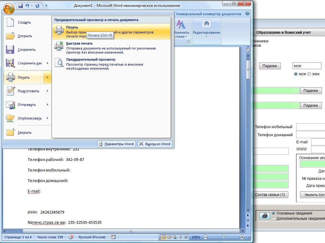Image resolution: width=325 pixels, height=243 pixels.
Task: Expand the Опубликовать submenu arrow
Action: [48, 118]
